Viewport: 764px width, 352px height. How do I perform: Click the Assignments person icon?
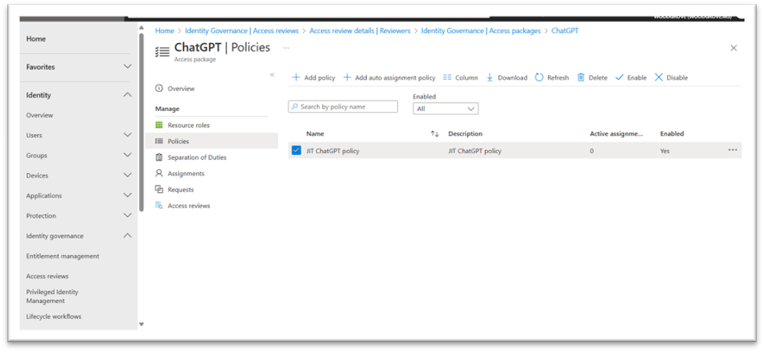point(158,173)
